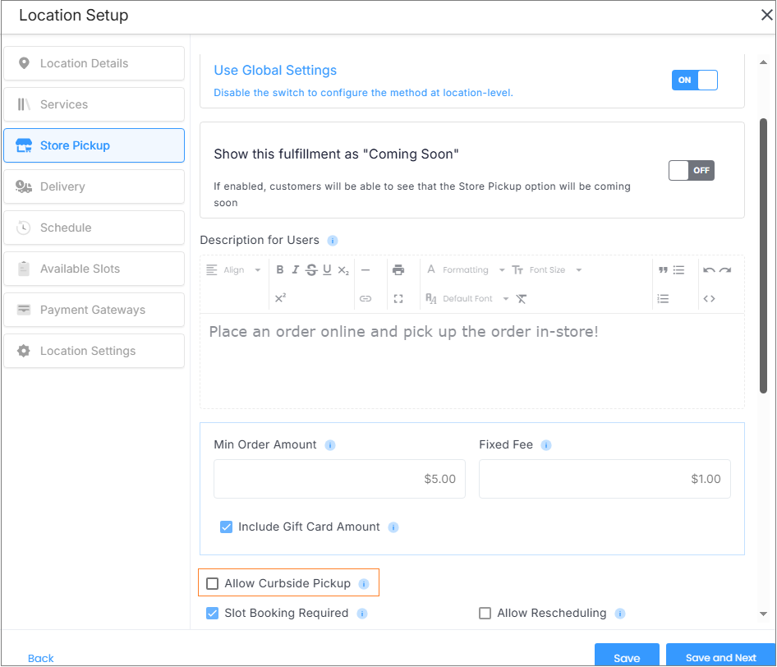This screenshot has width=777, height=667.
Task: Open HTML code view in editor
Action: 709,298
